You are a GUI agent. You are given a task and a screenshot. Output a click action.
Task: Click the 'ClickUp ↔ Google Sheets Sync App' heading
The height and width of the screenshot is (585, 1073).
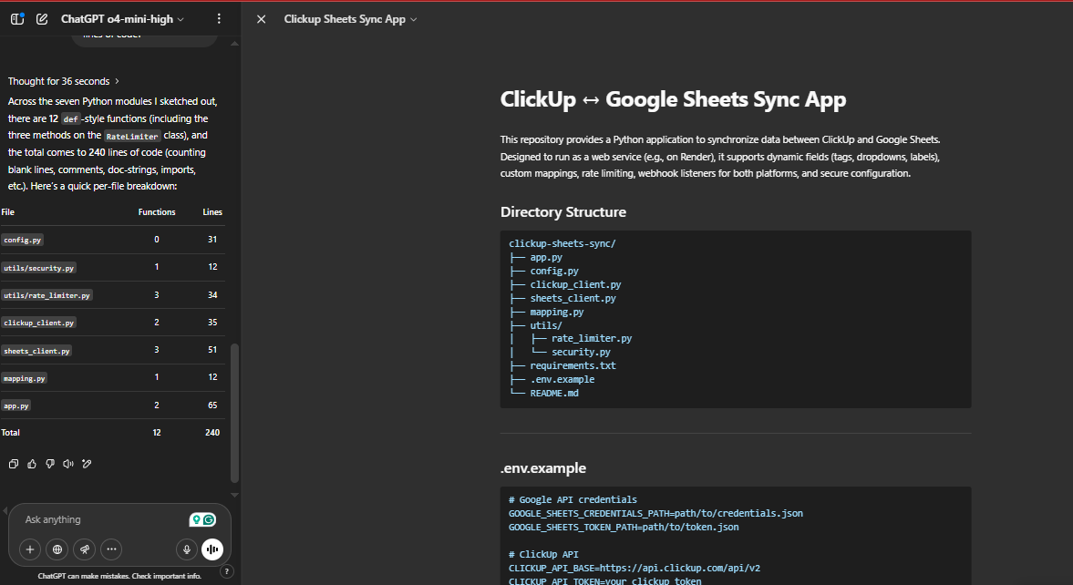[673, 99]
